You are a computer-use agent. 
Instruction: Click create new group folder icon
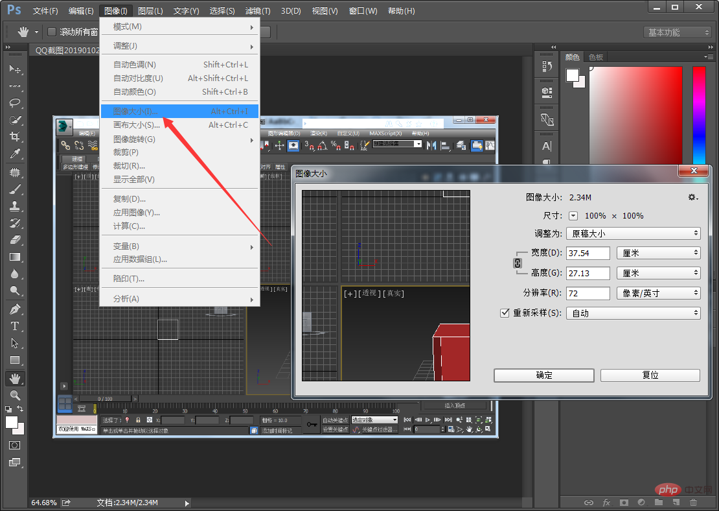[x=659, y=503]
